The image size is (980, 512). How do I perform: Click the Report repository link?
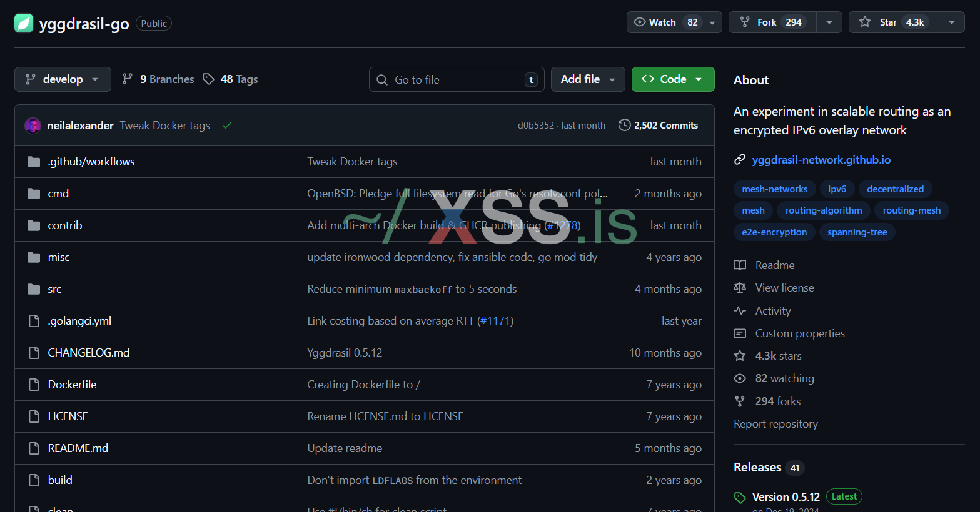[x=775, y=424]
